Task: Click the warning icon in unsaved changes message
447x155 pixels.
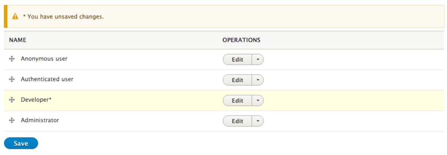Action: (x=15, y=17)
